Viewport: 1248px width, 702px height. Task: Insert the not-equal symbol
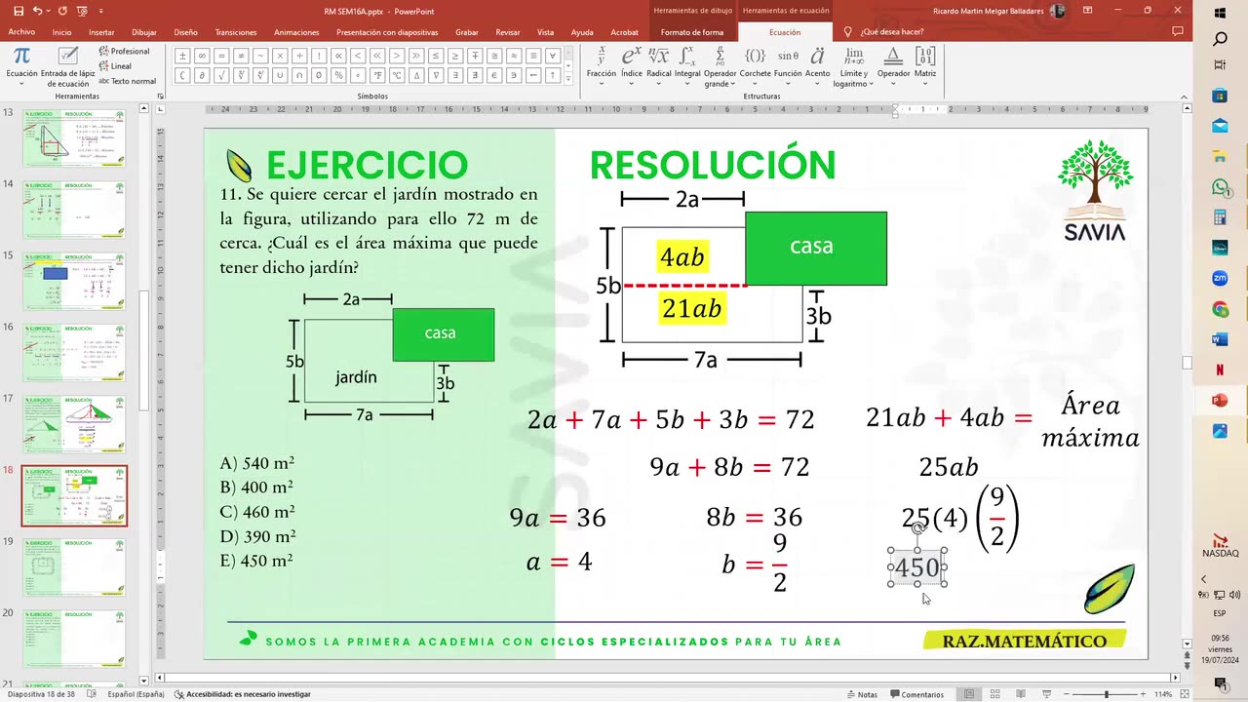click(241, 56)
